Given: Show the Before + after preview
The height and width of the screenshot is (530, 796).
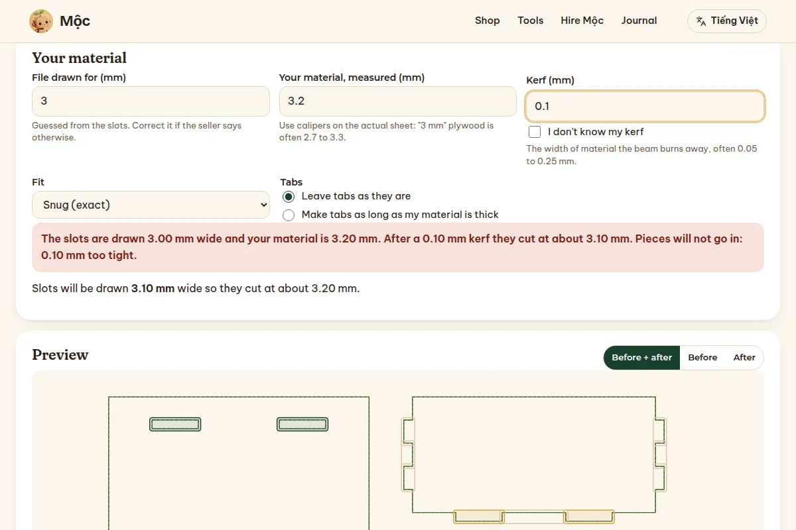Looking at the screenshot, I should (x=642, y=358).
